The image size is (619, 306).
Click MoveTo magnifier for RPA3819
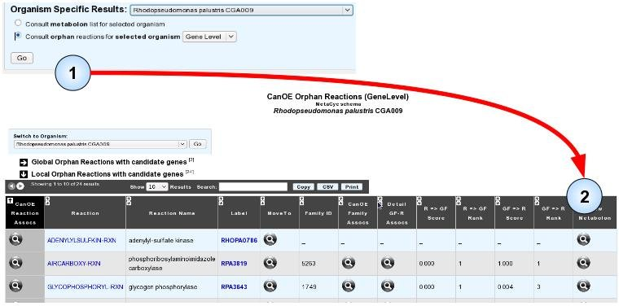[x=270, y=263]
